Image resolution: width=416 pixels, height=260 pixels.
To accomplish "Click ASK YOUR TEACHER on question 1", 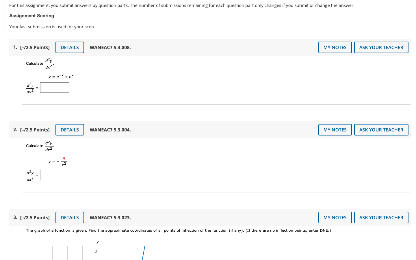I will click(381, 47).
